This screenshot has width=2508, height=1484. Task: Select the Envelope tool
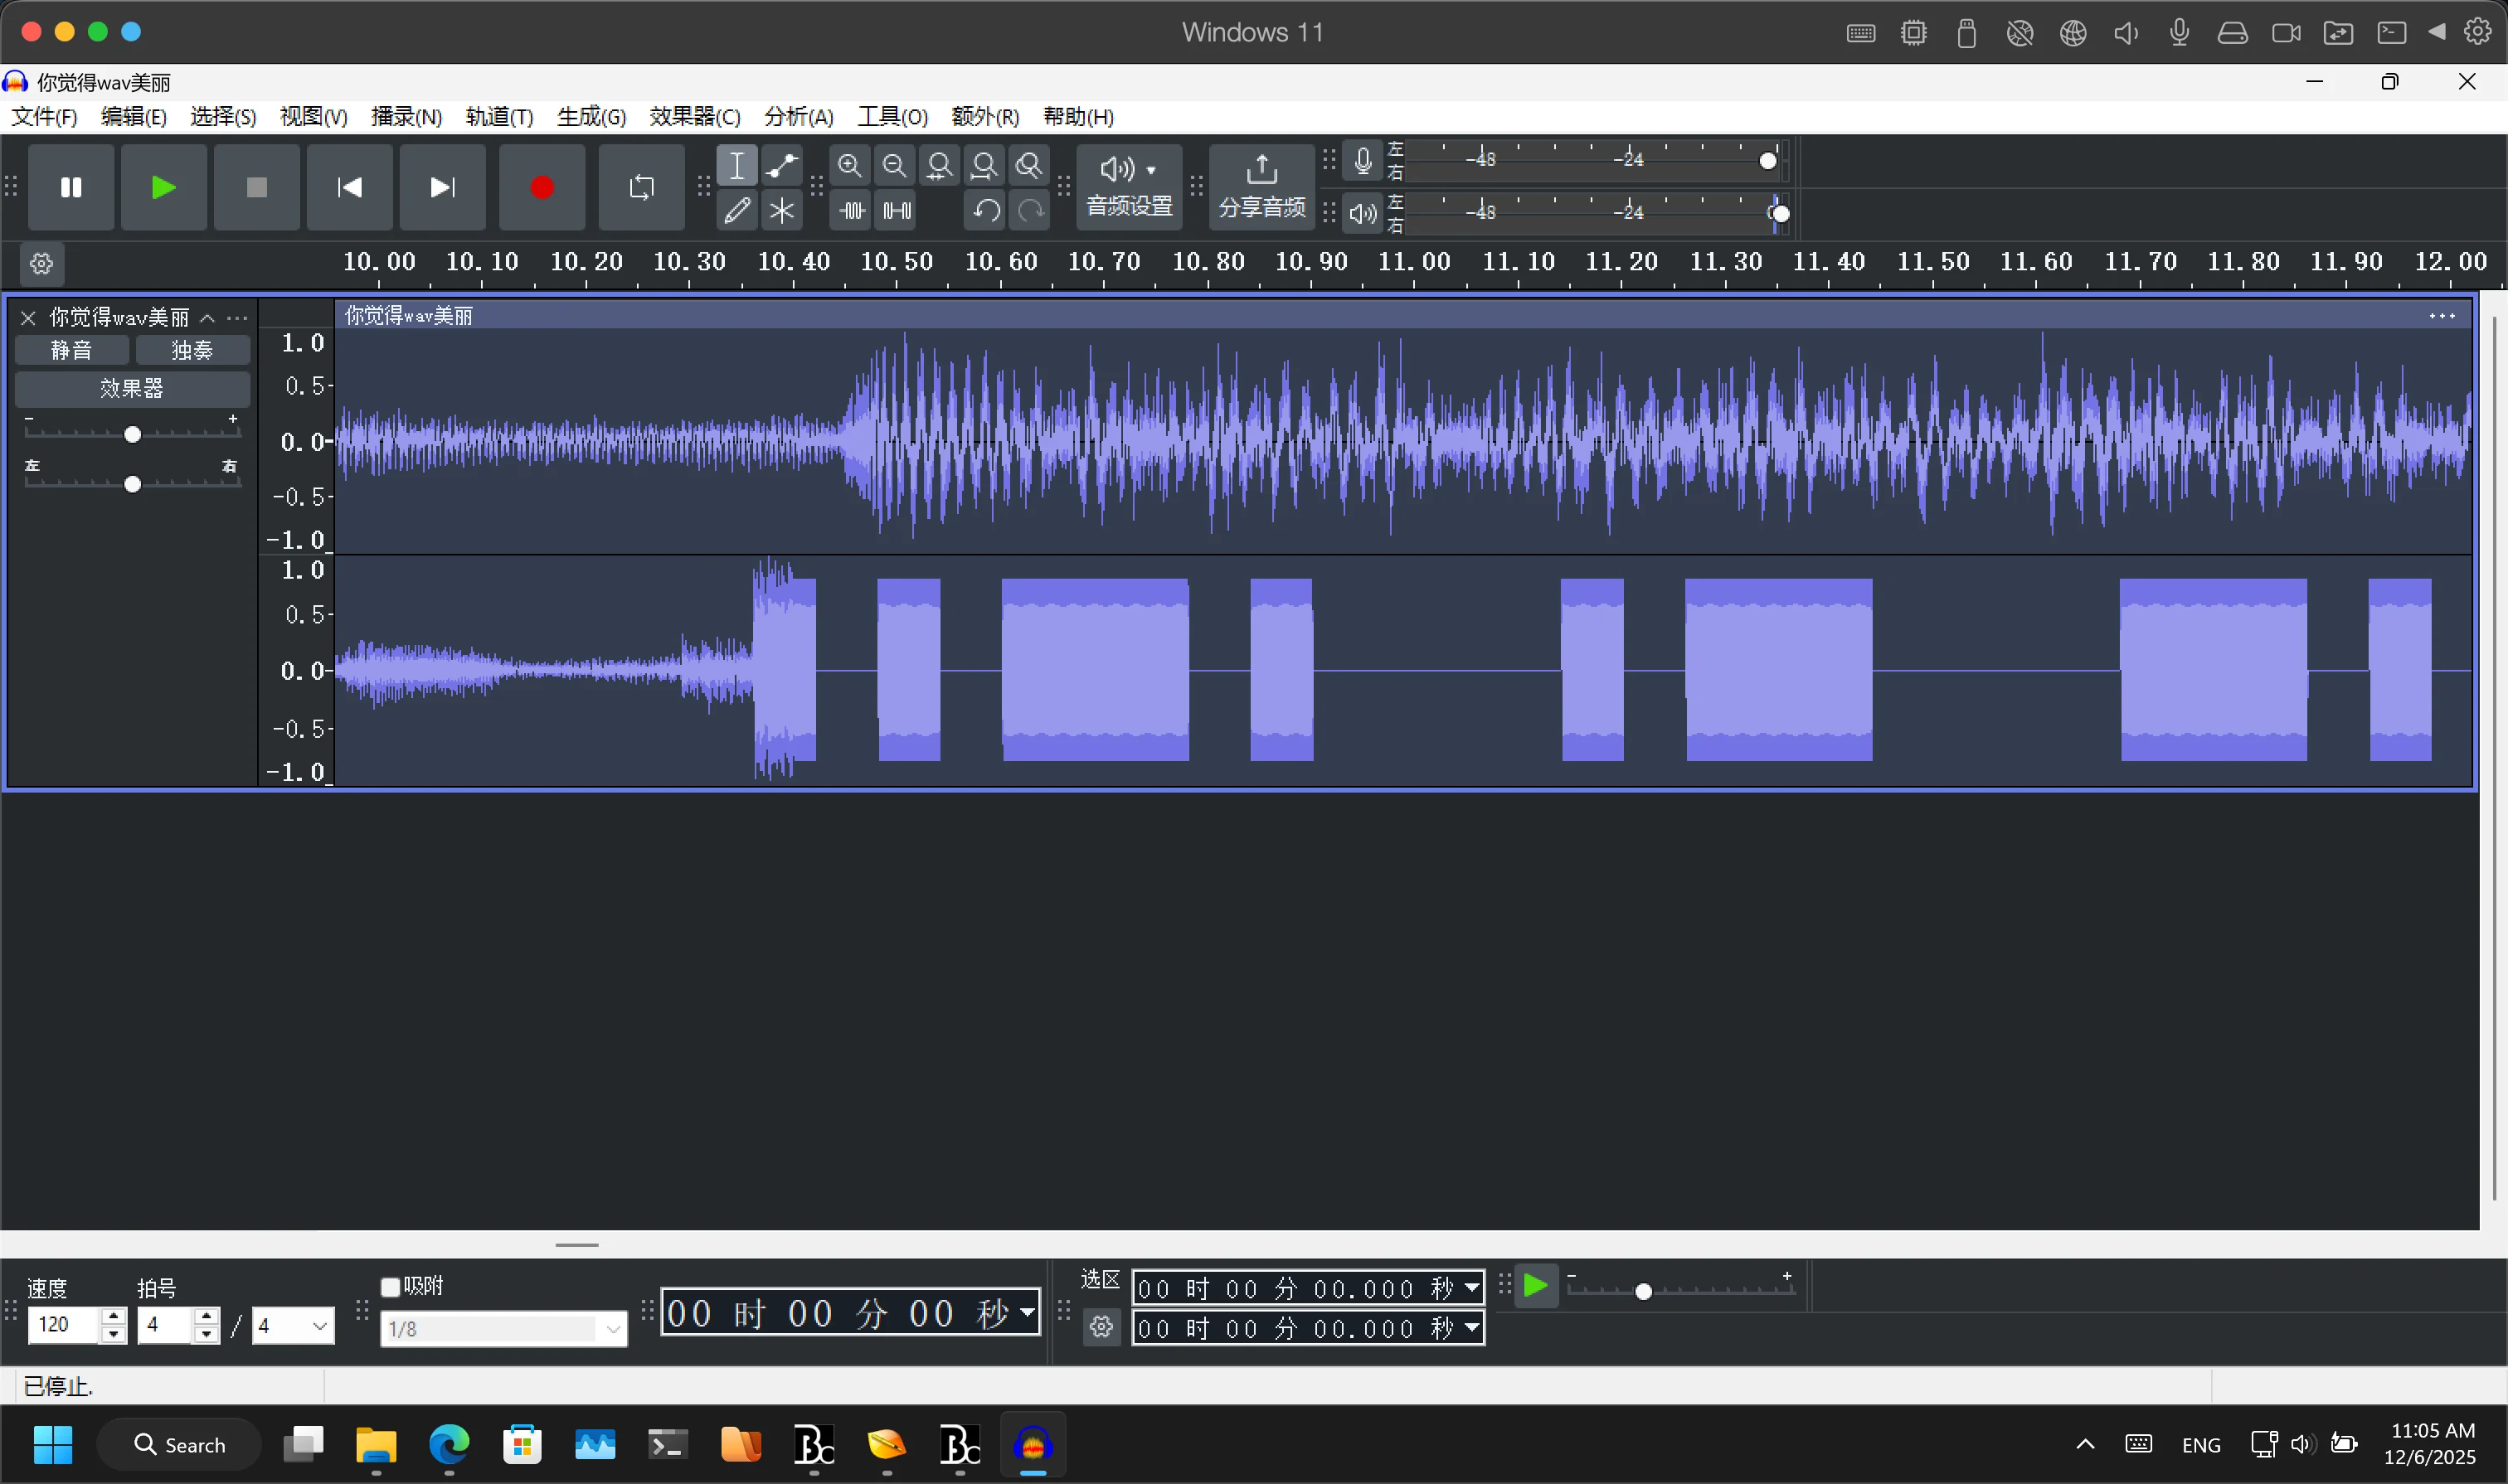(781, 166)
